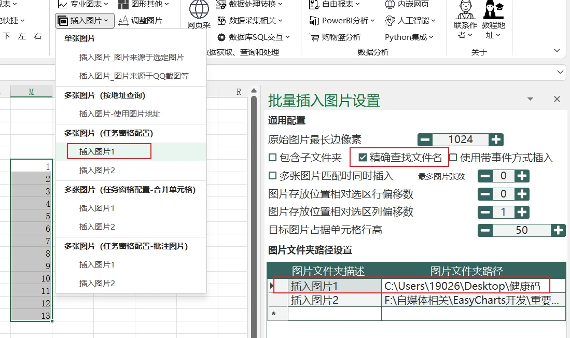
Task: Click the C:\Users\19026\Desktop\健康码 path cell
Action: [x=474, y=286]
